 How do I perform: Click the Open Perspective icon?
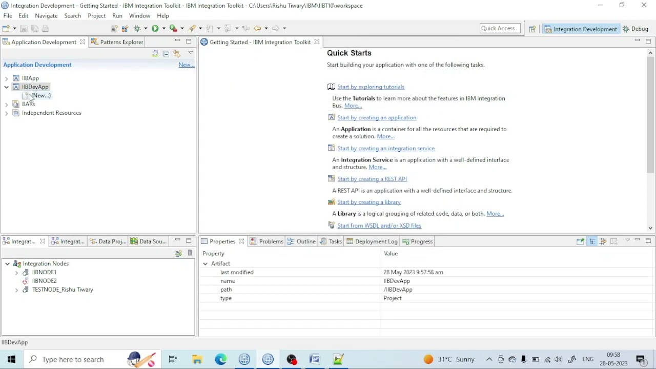(532, 29)
